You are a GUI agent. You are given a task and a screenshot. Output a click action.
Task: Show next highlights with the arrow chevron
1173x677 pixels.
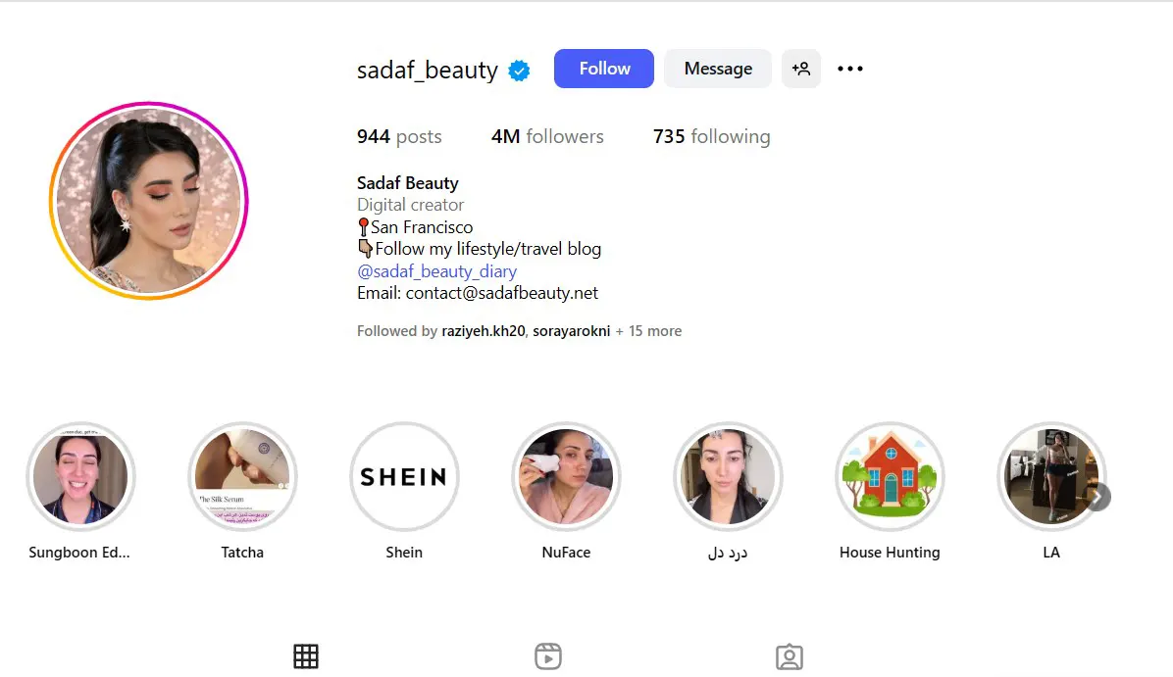pyautogui.click(x=1098, y=497)
